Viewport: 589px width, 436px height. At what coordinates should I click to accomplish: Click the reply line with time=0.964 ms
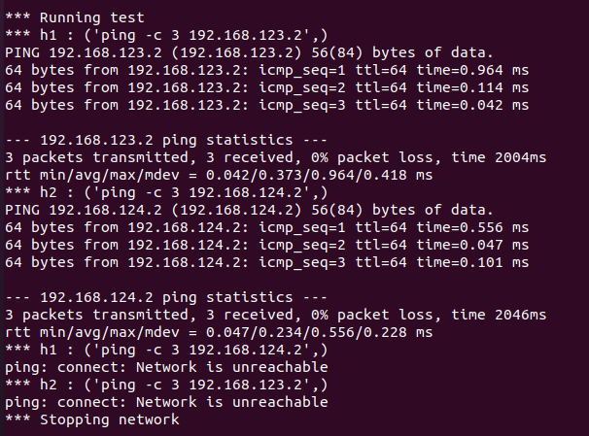pos(266,69)
